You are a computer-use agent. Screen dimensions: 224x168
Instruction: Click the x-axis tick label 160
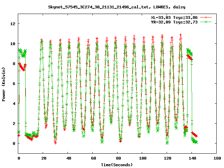[x=217, y=158]
